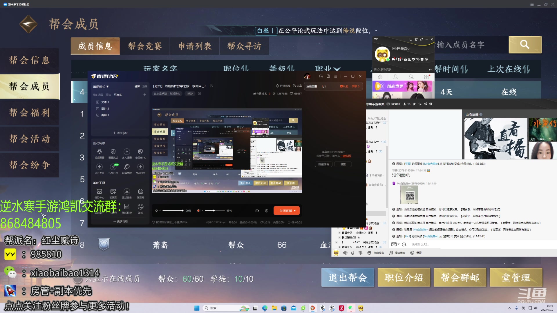The width and height of the screenshot is (557, 313).
Task: Toggle 只显示在线成员 checkbox
Action: pyautogui.click(x=78, y=279)
